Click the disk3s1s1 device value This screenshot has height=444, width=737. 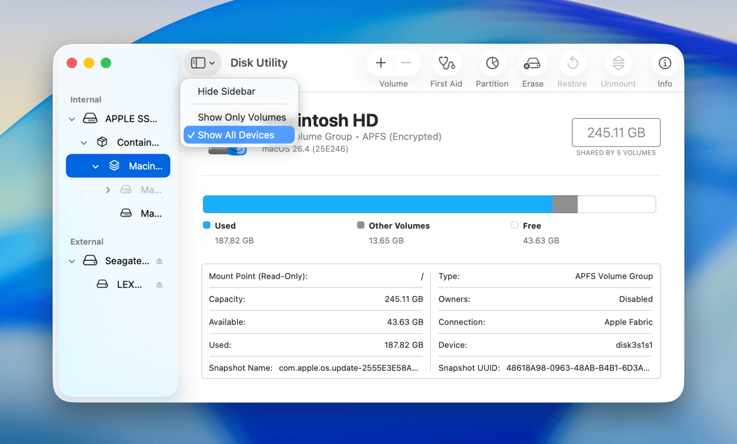(634, 345)
